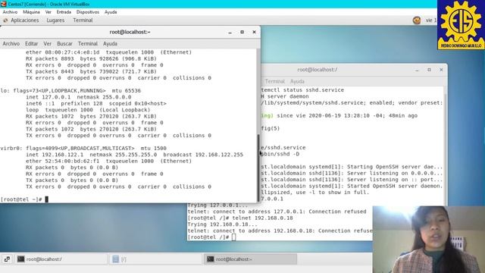Click the 'virbr0:' interface name
Viewport: 485px width, 273px height.
(x=11, y=149)
